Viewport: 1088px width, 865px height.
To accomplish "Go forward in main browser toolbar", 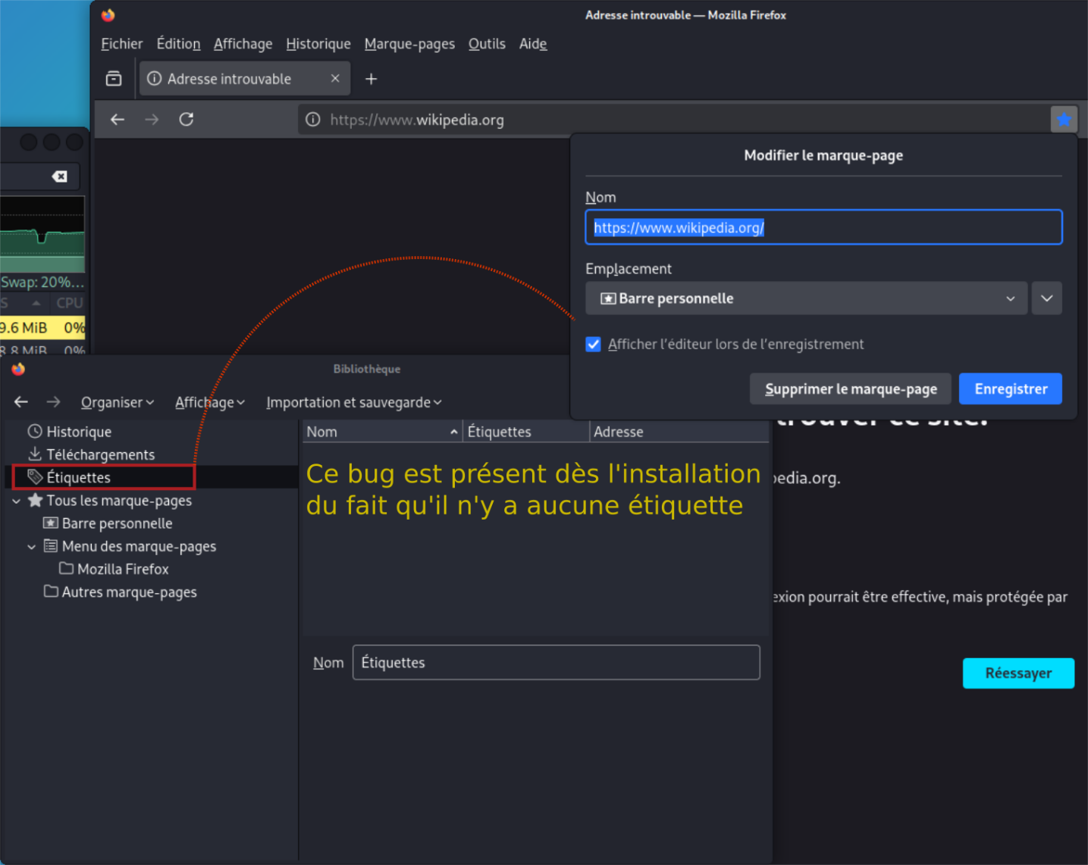I will tap(152, 120).
